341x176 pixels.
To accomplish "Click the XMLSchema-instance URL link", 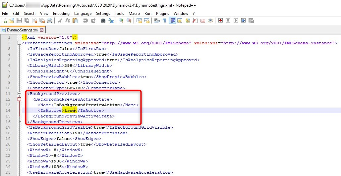I will pos(278,43).
